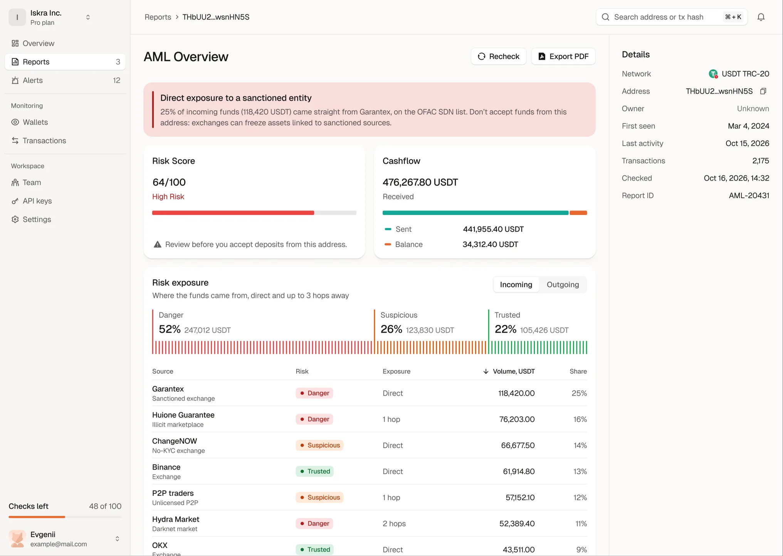Select the P2P traders source row
Screen dimensions: 783x556
pos(370,497)
